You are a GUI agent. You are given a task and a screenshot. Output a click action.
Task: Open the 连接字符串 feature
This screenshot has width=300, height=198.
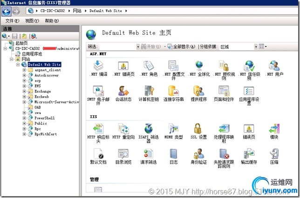[174, 93]
